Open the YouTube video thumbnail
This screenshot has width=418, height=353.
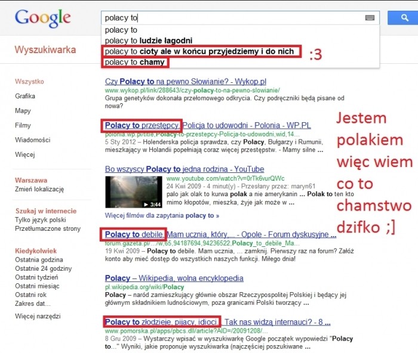(x=132, y=191)
